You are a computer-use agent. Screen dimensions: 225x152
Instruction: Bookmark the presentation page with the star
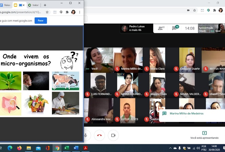point(47,12)
